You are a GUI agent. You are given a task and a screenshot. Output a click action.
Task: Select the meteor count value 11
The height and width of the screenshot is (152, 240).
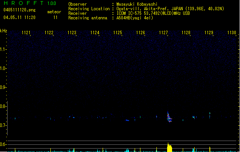pos(55,17)
